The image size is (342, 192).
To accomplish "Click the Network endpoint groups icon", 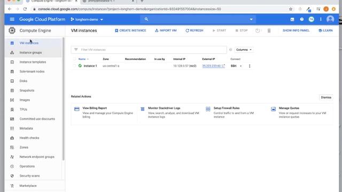I will pyautogui.click(x=12, y=157).
